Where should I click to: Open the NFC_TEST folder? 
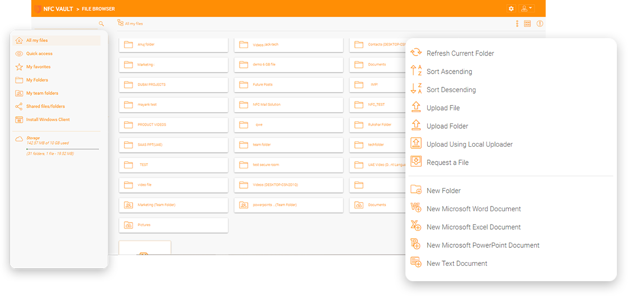[377, 105]
